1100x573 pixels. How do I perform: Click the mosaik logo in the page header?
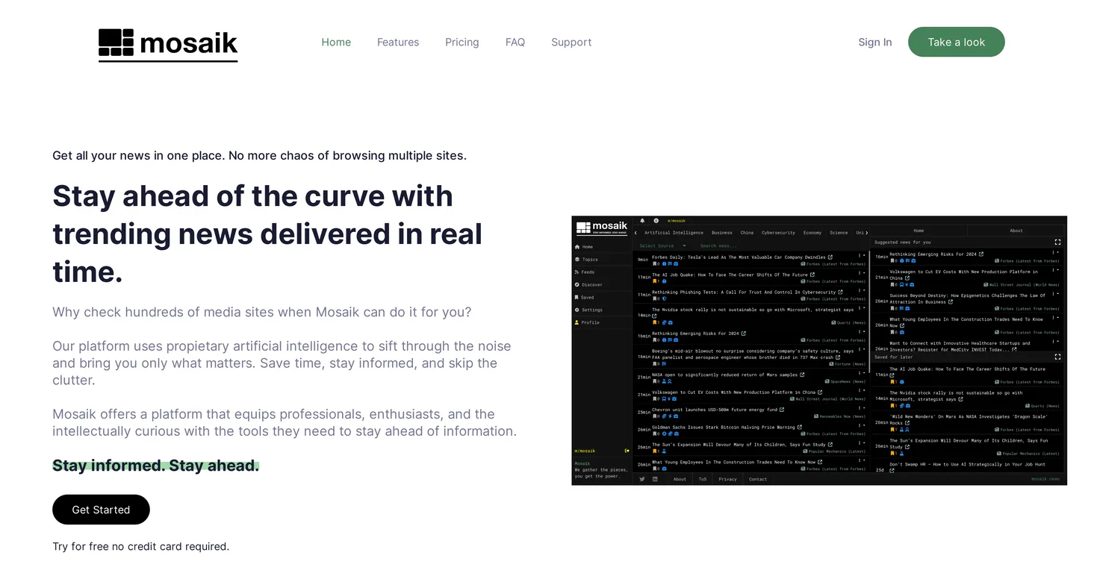(168, 45)
